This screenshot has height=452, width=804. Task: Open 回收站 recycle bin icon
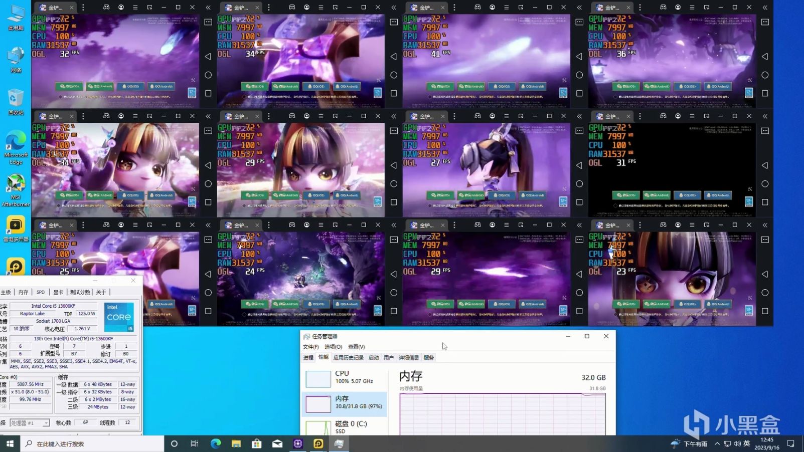tap(16, 102)
